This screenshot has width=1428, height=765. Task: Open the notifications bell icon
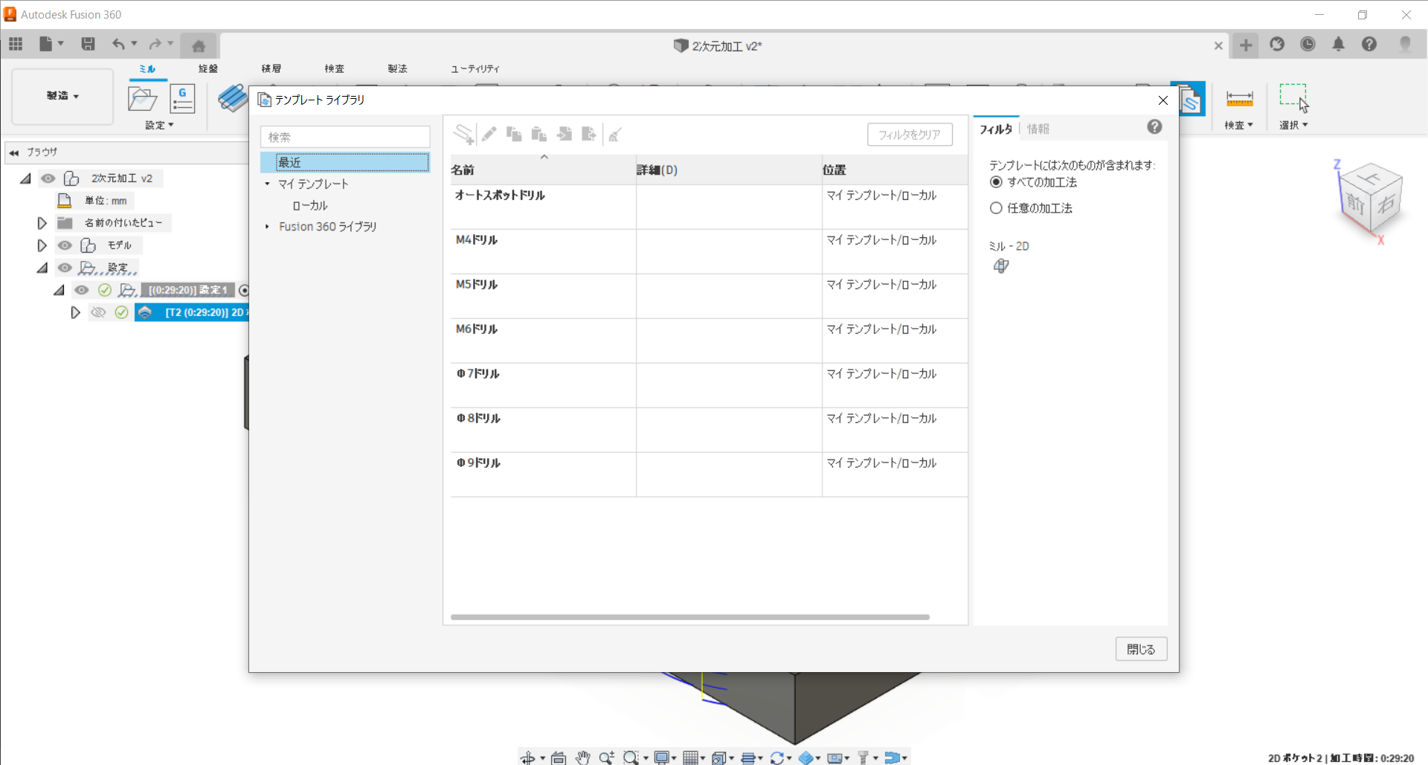1338,45
